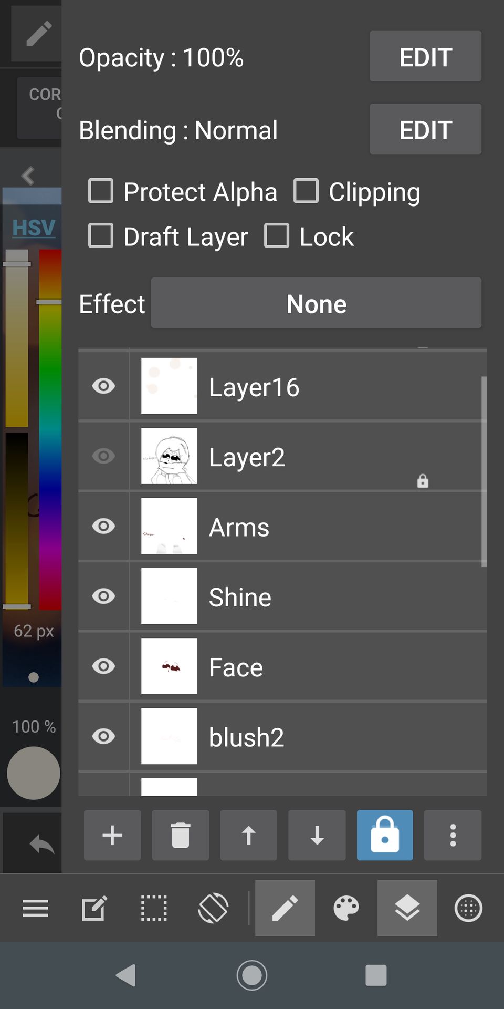This screenshot has width=504, height=1009.
Task: Move the layer up with the up arrow
Action: (x=248, y=835)
